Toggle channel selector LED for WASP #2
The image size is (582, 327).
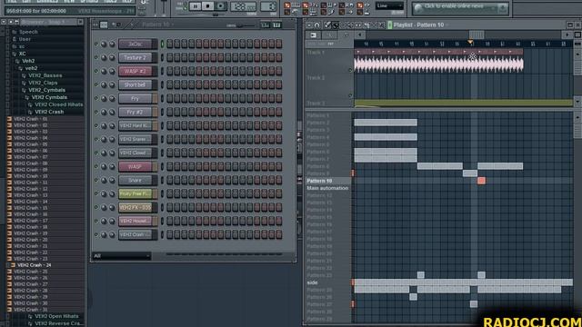tap(162, 71)
